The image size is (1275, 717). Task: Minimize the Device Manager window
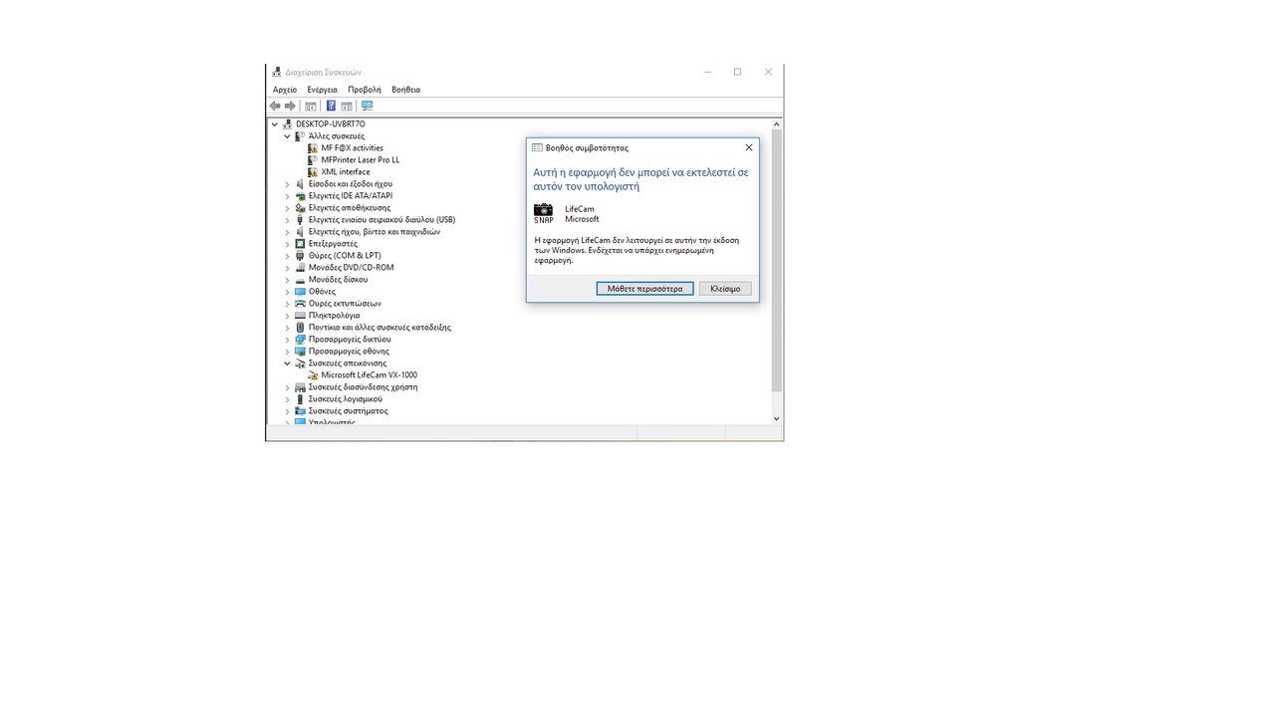[x=708, y=72]
